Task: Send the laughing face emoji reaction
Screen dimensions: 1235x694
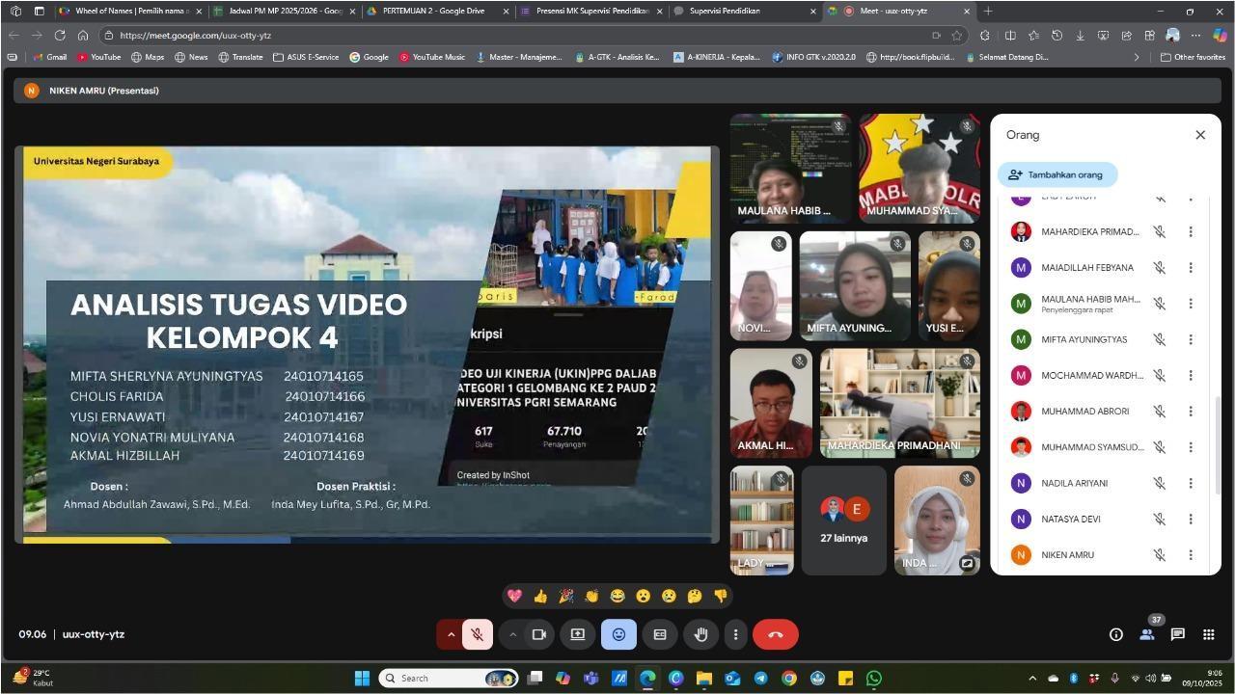Action: coord(617,597)
